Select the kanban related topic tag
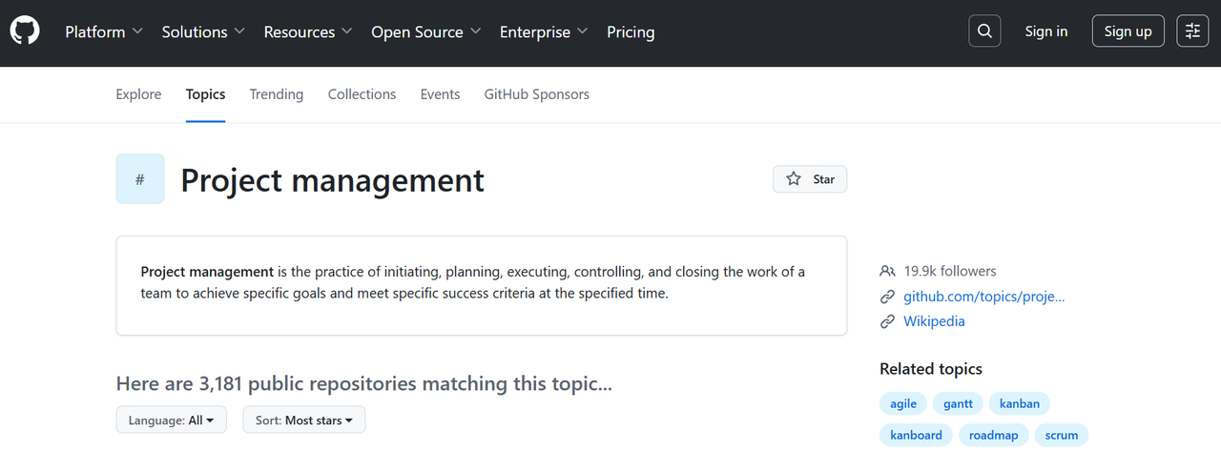The image size is (1221, 452). click(x=1020, y=403)
